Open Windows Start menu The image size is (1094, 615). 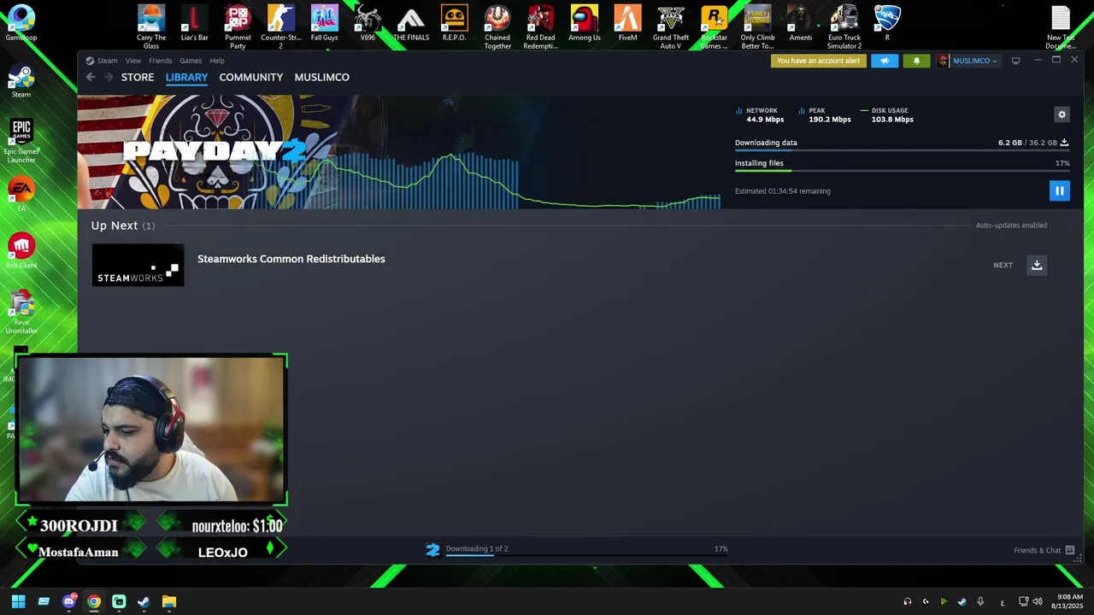18,601
